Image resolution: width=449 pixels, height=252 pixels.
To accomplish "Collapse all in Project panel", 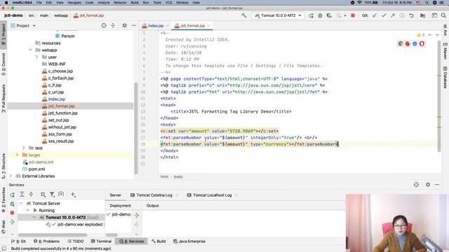I will [x=113, y=25].
